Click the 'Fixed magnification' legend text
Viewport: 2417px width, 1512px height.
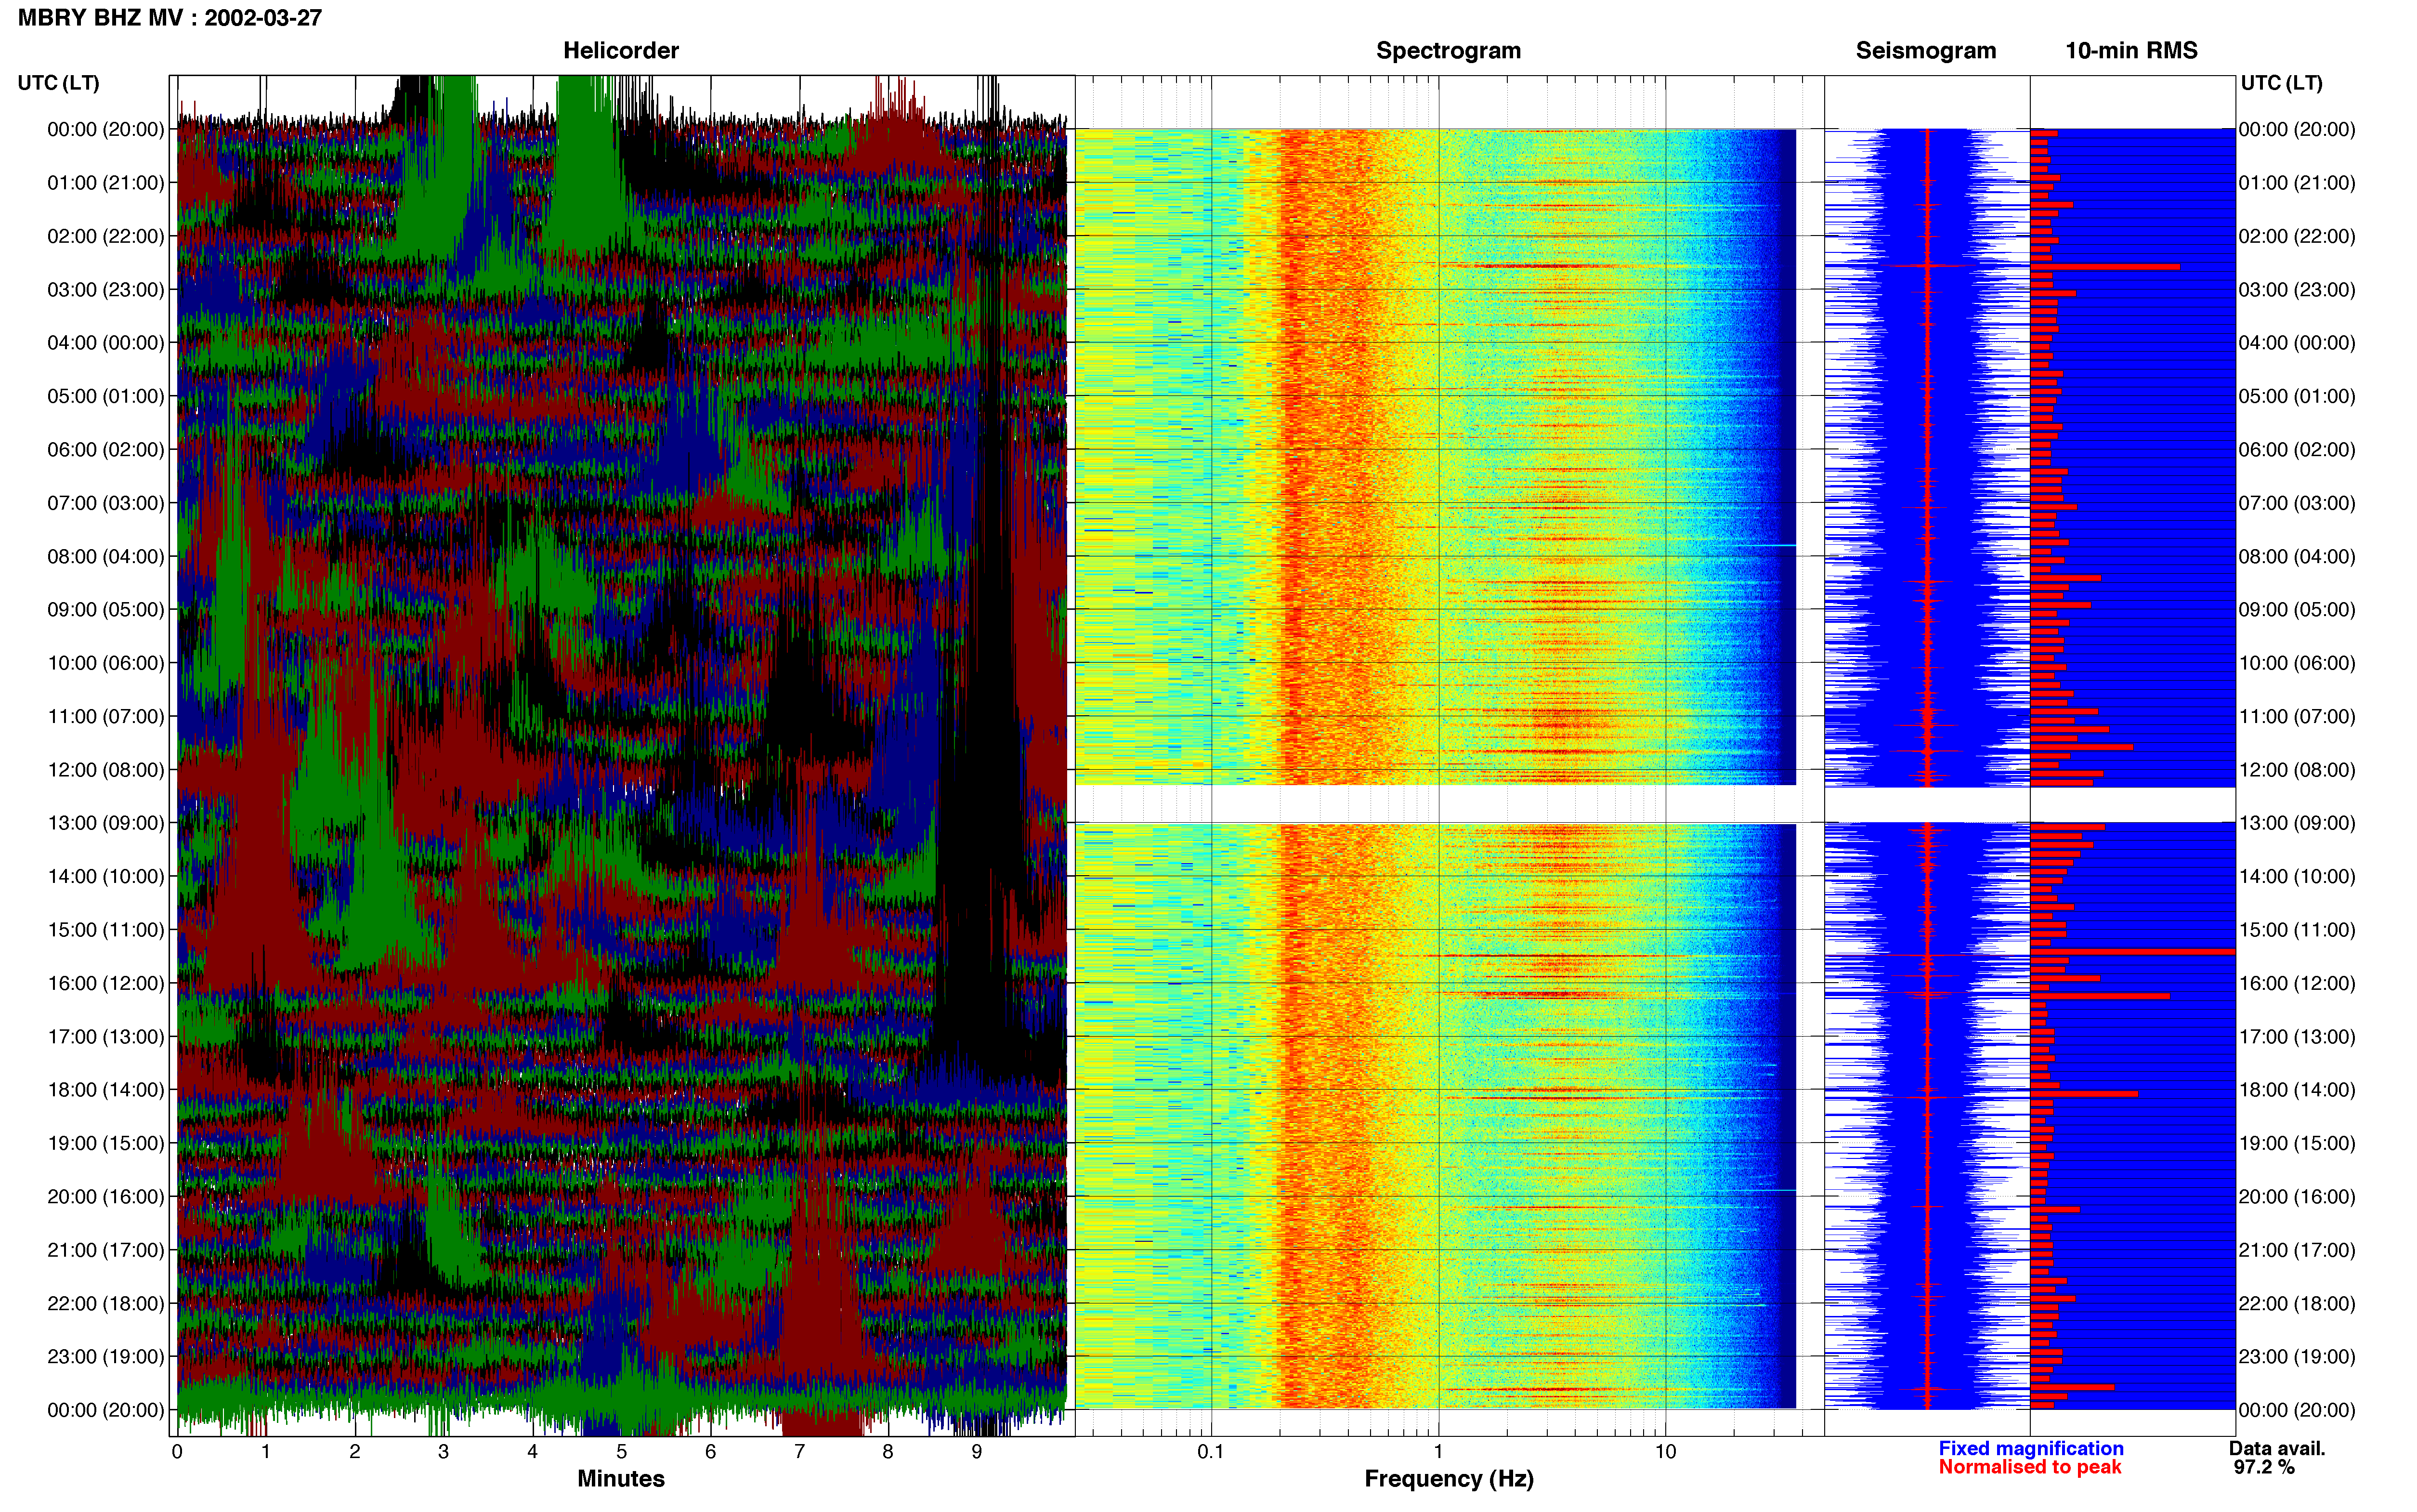click(2030, 1448)
